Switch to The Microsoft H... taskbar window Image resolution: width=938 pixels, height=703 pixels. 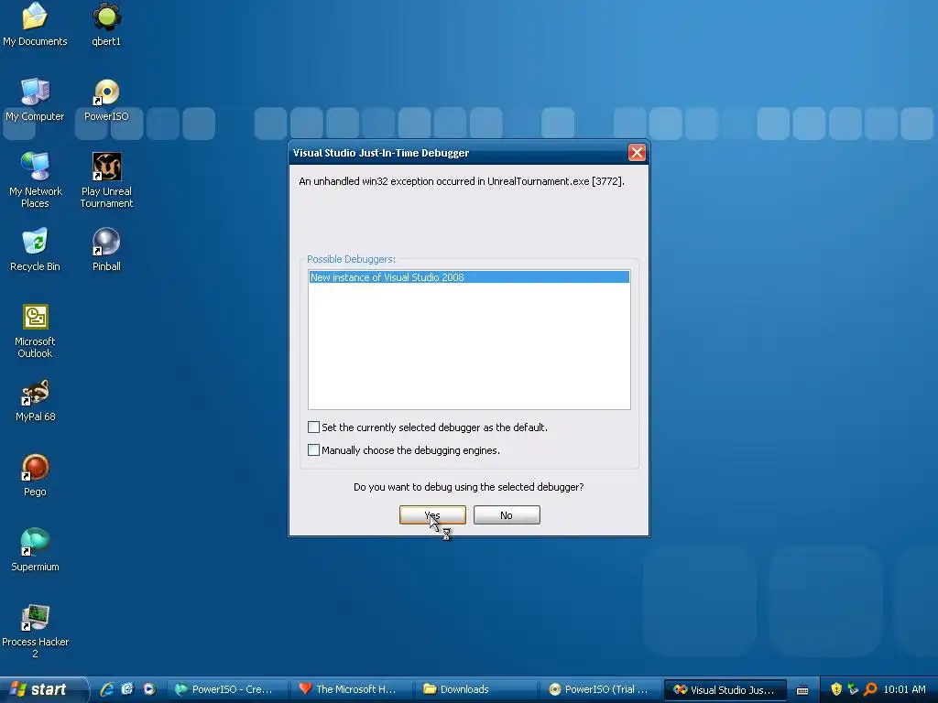[x=351, y=689]
